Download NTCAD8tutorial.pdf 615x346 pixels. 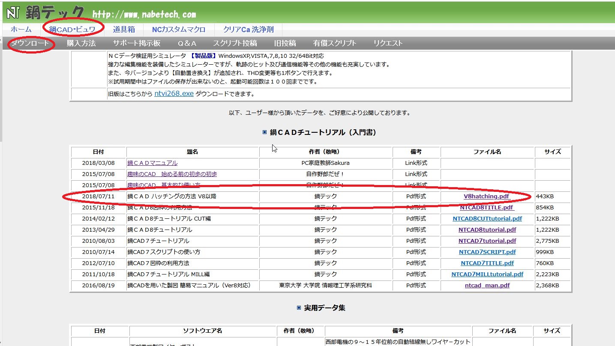click(487, 230)
